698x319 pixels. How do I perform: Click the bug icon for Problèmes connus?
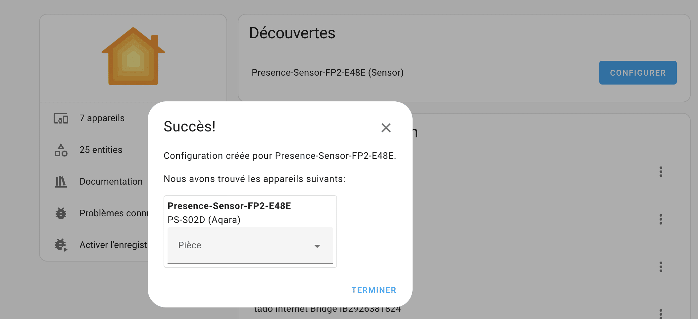(61, 213)
